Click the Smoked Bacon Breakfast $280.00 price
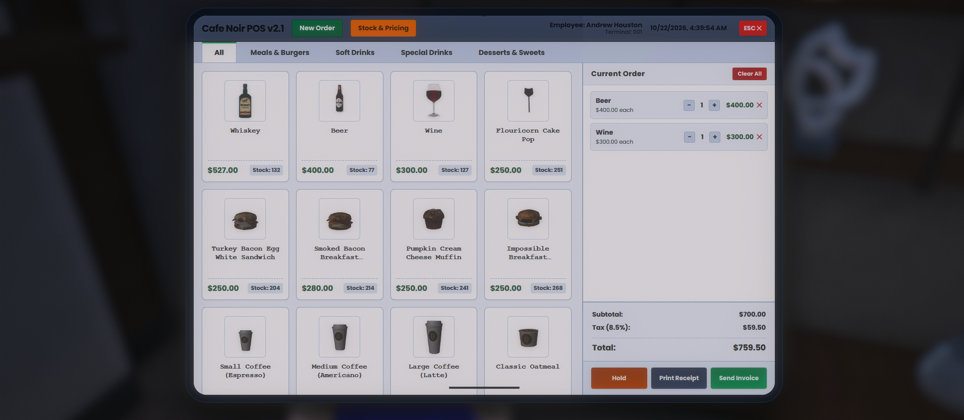Image resolution: width=964 pixels, height=420 pixels. (x=317, y=288)
